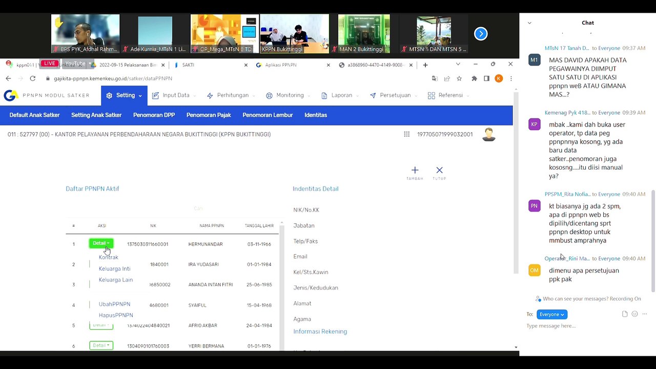This screenshot has width=656, height=369.
Task: Click the KP avatar in chat
Action: click(534, 125)
